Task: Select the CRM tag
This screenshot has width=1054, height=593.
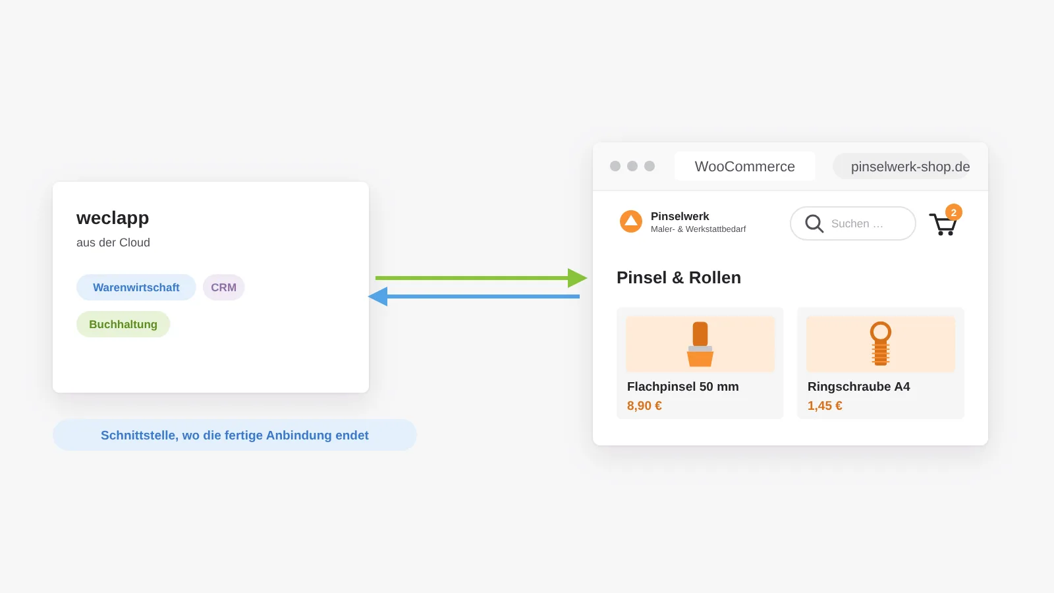Action: coord(224,287)
